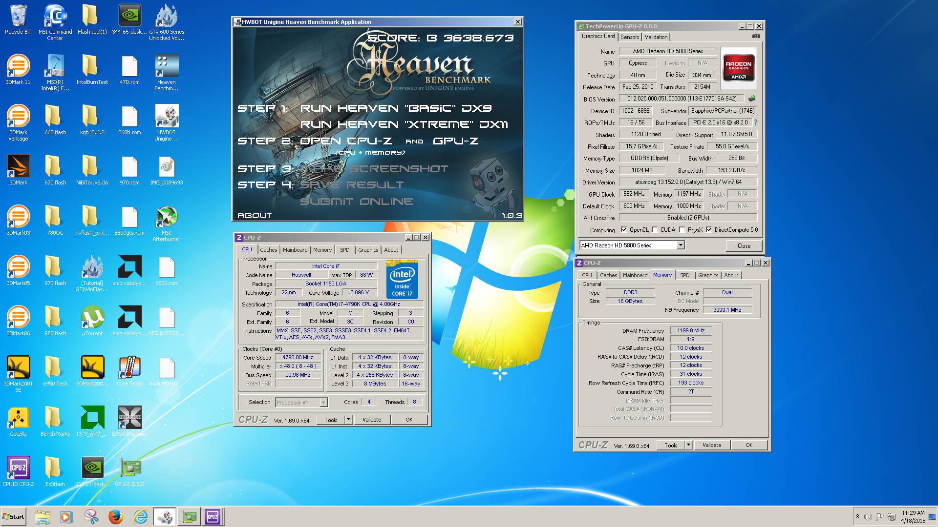Open GPU-Z.0.8.0 desktop icon

coord(129,471)
